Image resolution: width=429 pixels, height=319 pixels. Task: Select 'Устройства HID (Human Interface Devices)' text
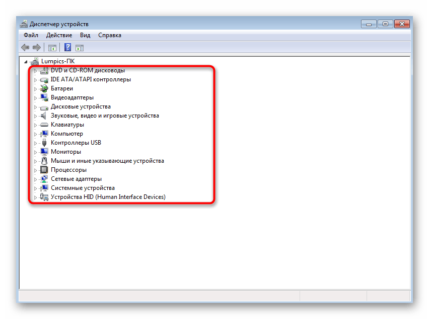[x=108, y=197]
